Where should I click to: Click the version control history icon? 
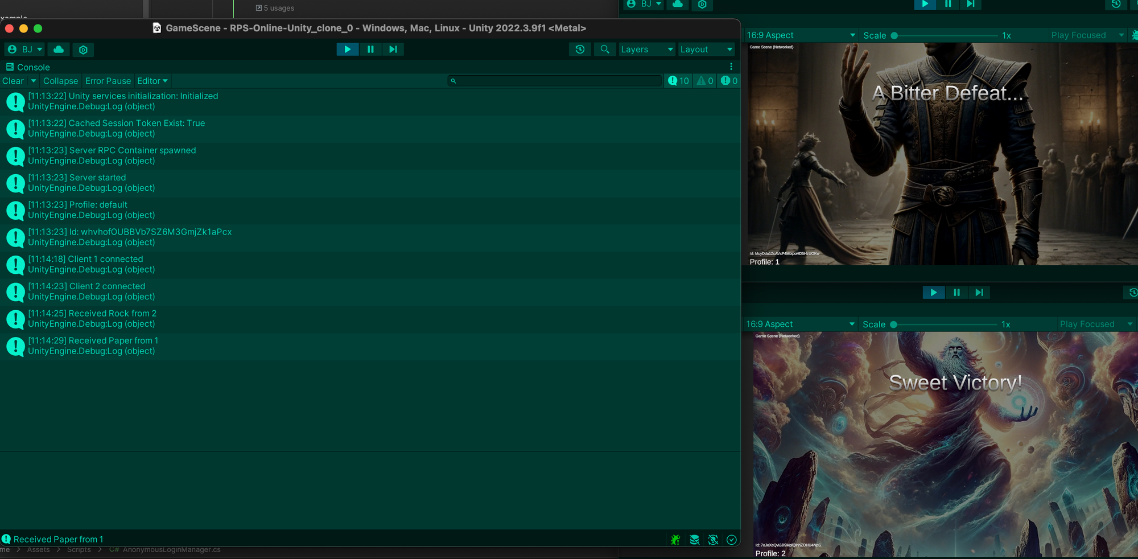[x=580, y=50]
